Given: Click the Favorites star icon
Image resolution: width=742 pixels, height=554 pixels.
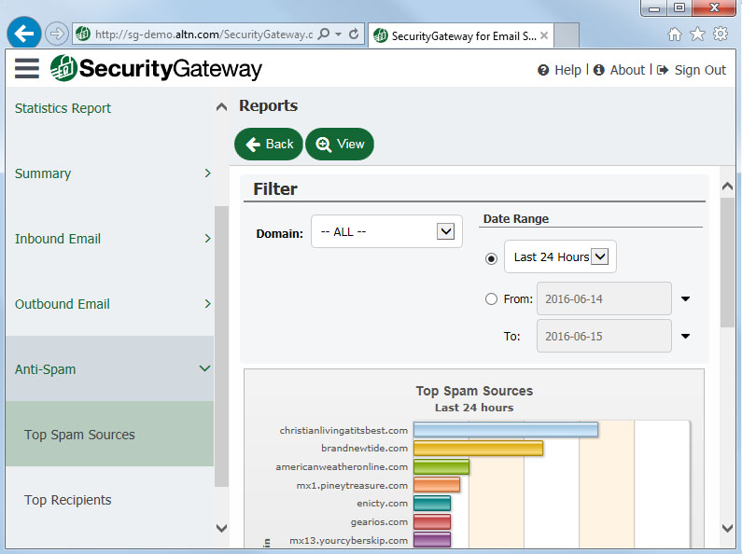Looking at the screenshot, I should pos(697,35).
